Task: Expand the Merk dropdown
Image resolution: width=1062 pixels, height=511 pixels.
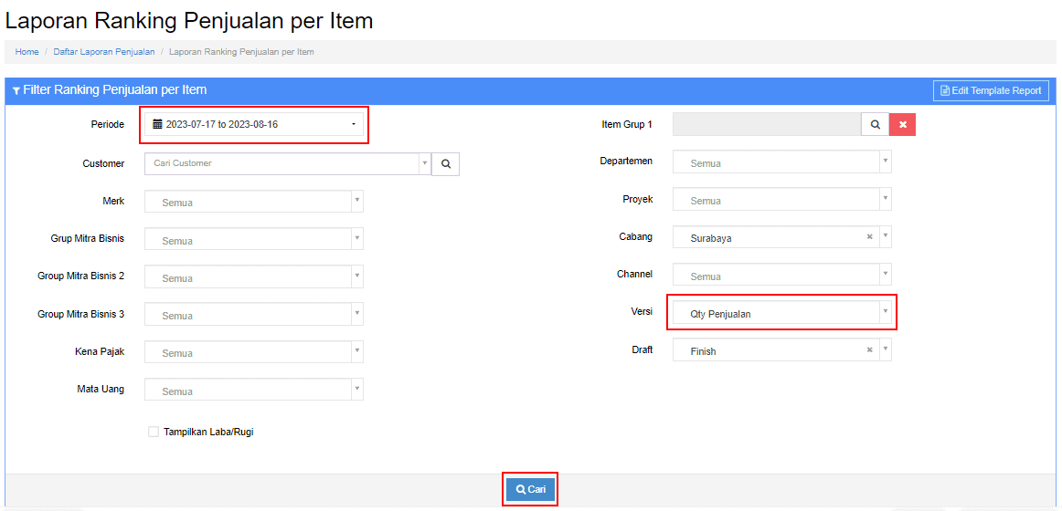Action: [x=254, y=202]
